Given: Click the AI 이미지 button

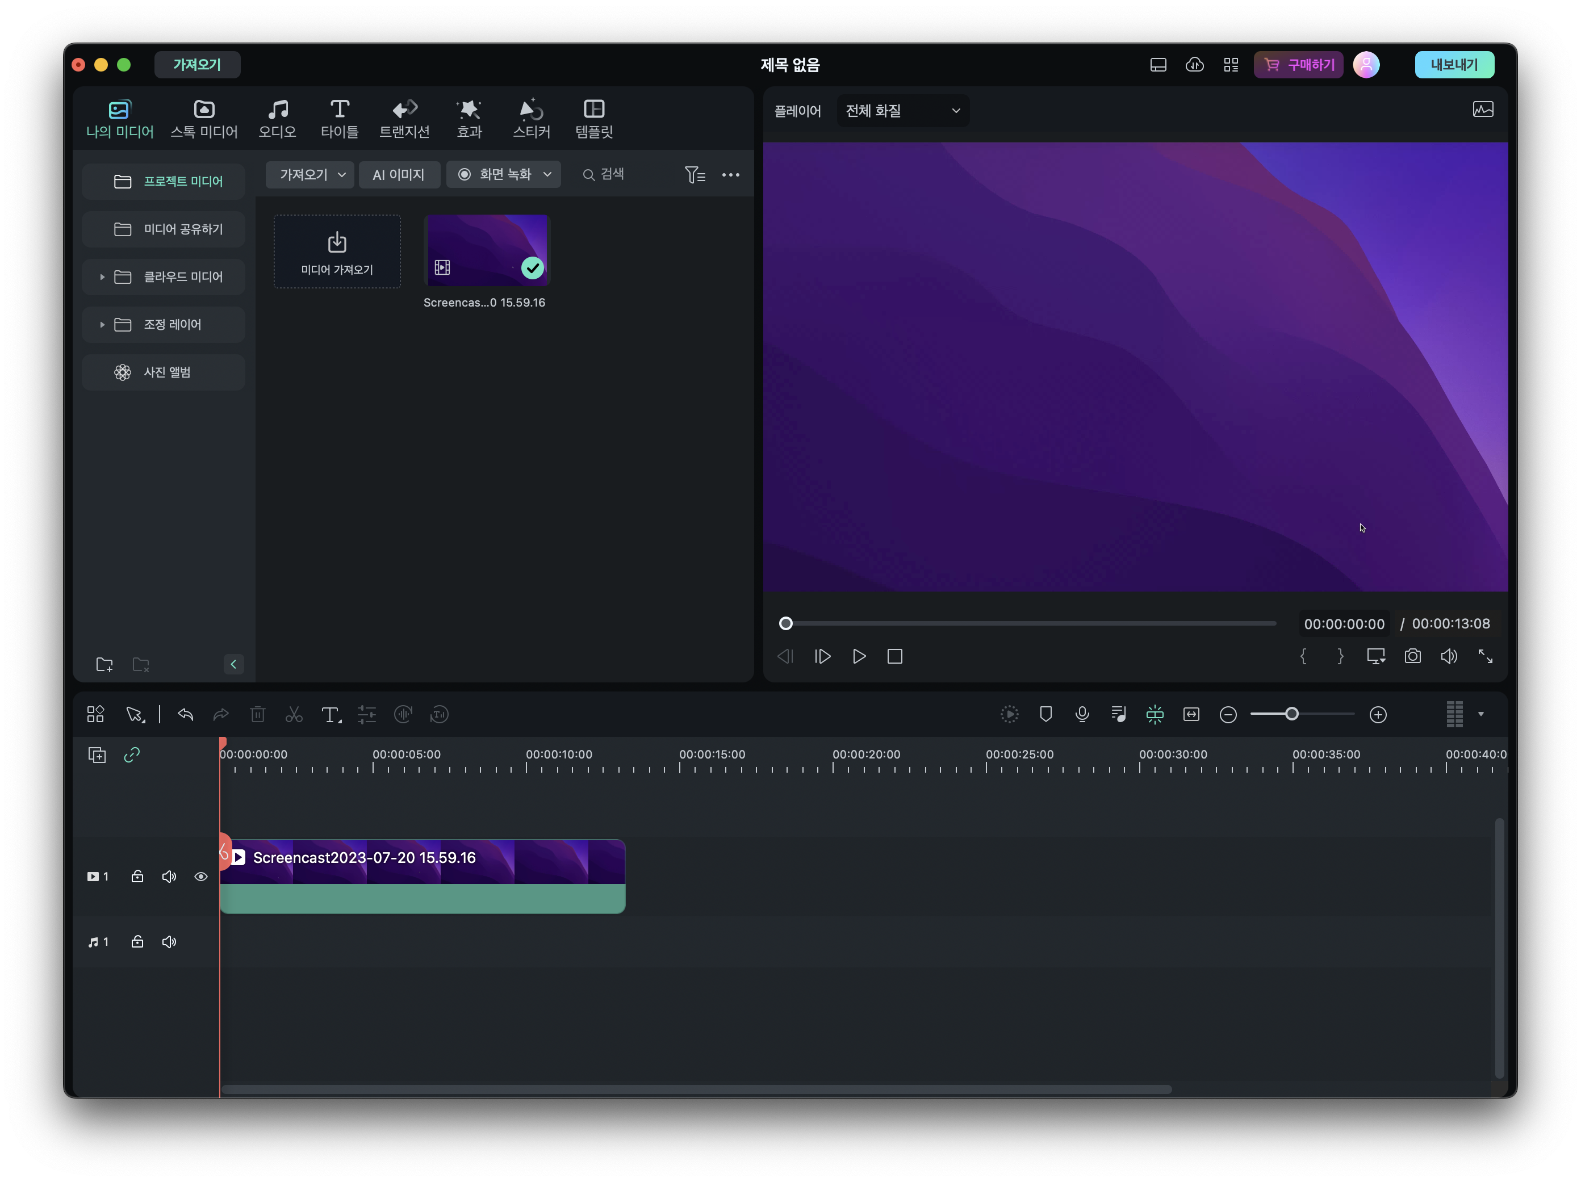Looking at the screenshot, I should click(x=399, y=174).
